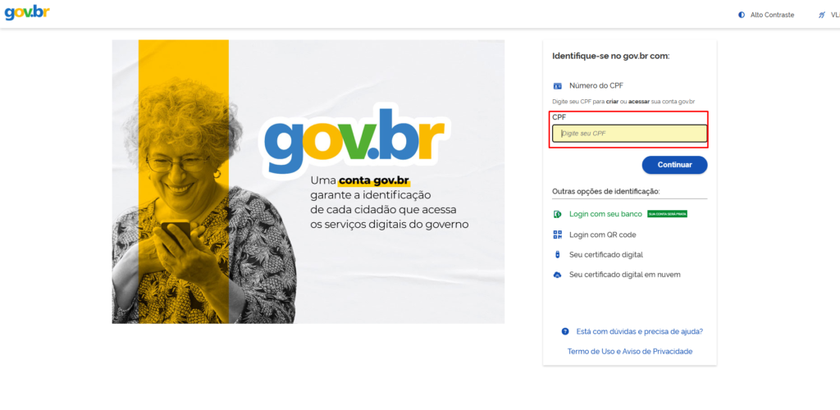This screenshot has width=840, height=410.
Task: Click the green bank login icon
Action: (557, 214)
